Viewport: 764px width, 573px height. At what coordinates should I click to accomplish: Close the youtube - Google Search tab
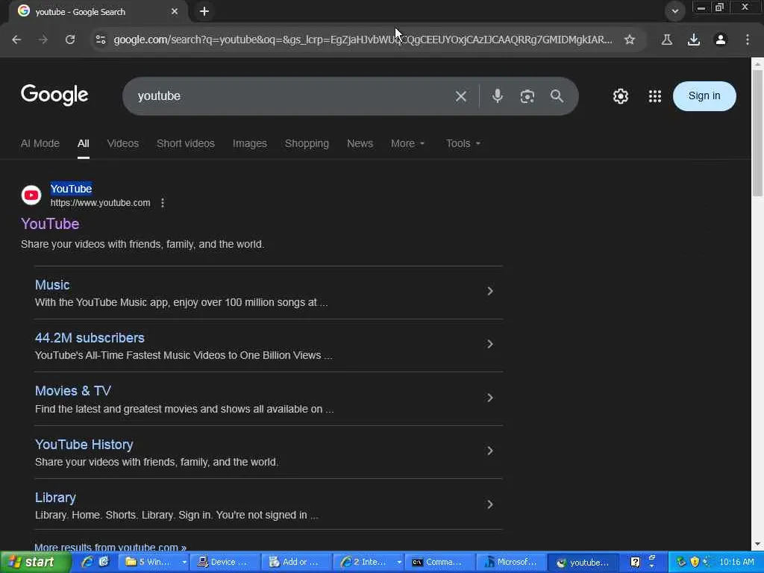[x=175, y=11]
